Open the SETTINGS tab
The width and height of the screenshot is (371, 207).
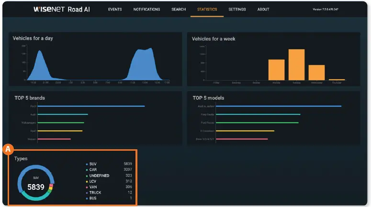[237, 10]
